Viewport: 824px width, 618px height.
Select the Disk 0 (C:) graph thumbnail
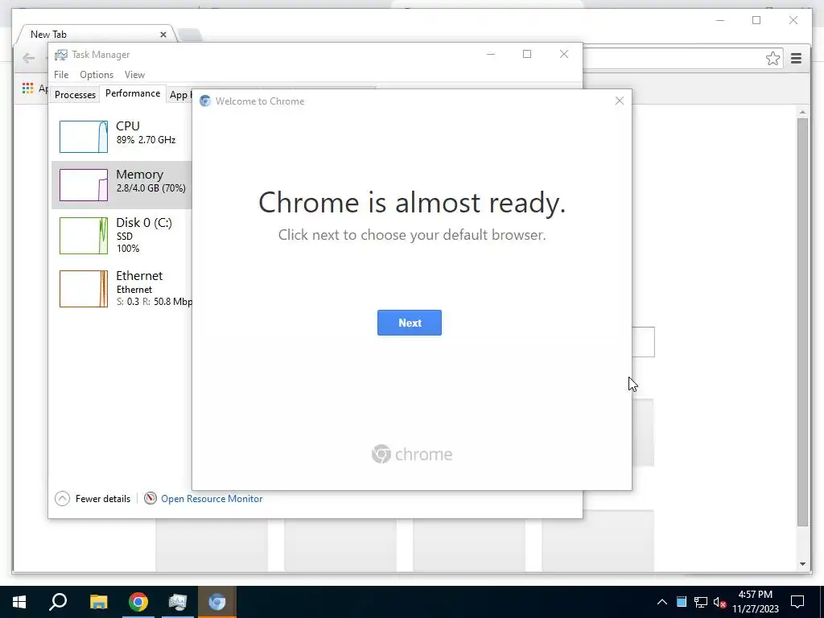tap(84, 236)
